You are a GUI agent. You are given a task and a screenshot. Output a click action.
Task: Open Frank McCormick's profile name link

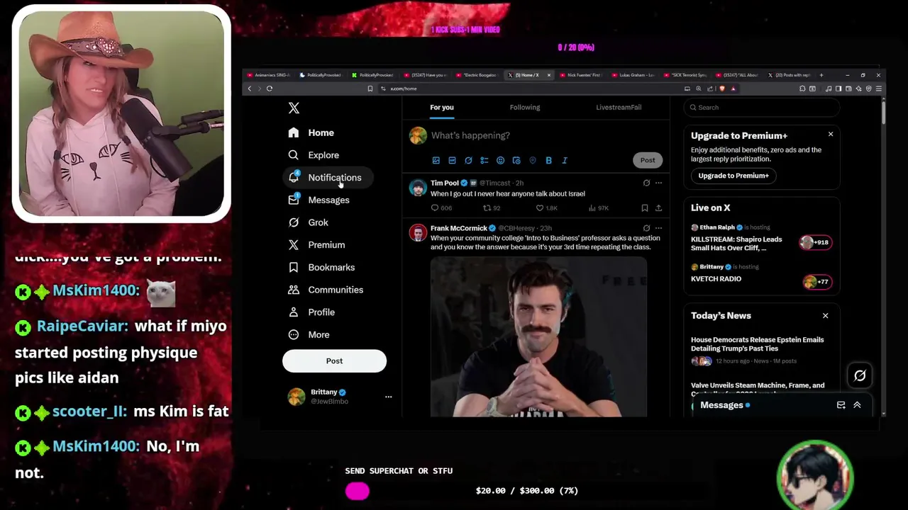(458, 228)
